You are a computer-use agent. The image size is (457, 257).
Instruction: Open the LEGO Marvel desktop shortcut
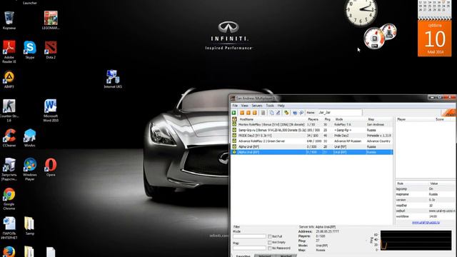[51, 21]
